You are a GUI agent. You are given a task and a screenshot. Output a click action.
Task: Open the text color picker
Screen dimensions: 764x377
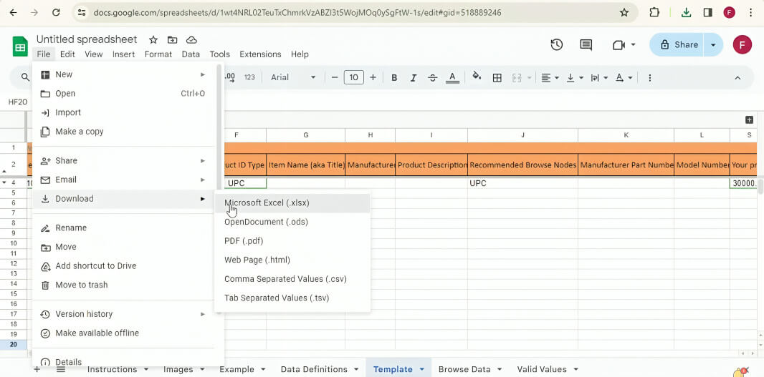coord(453,77)
